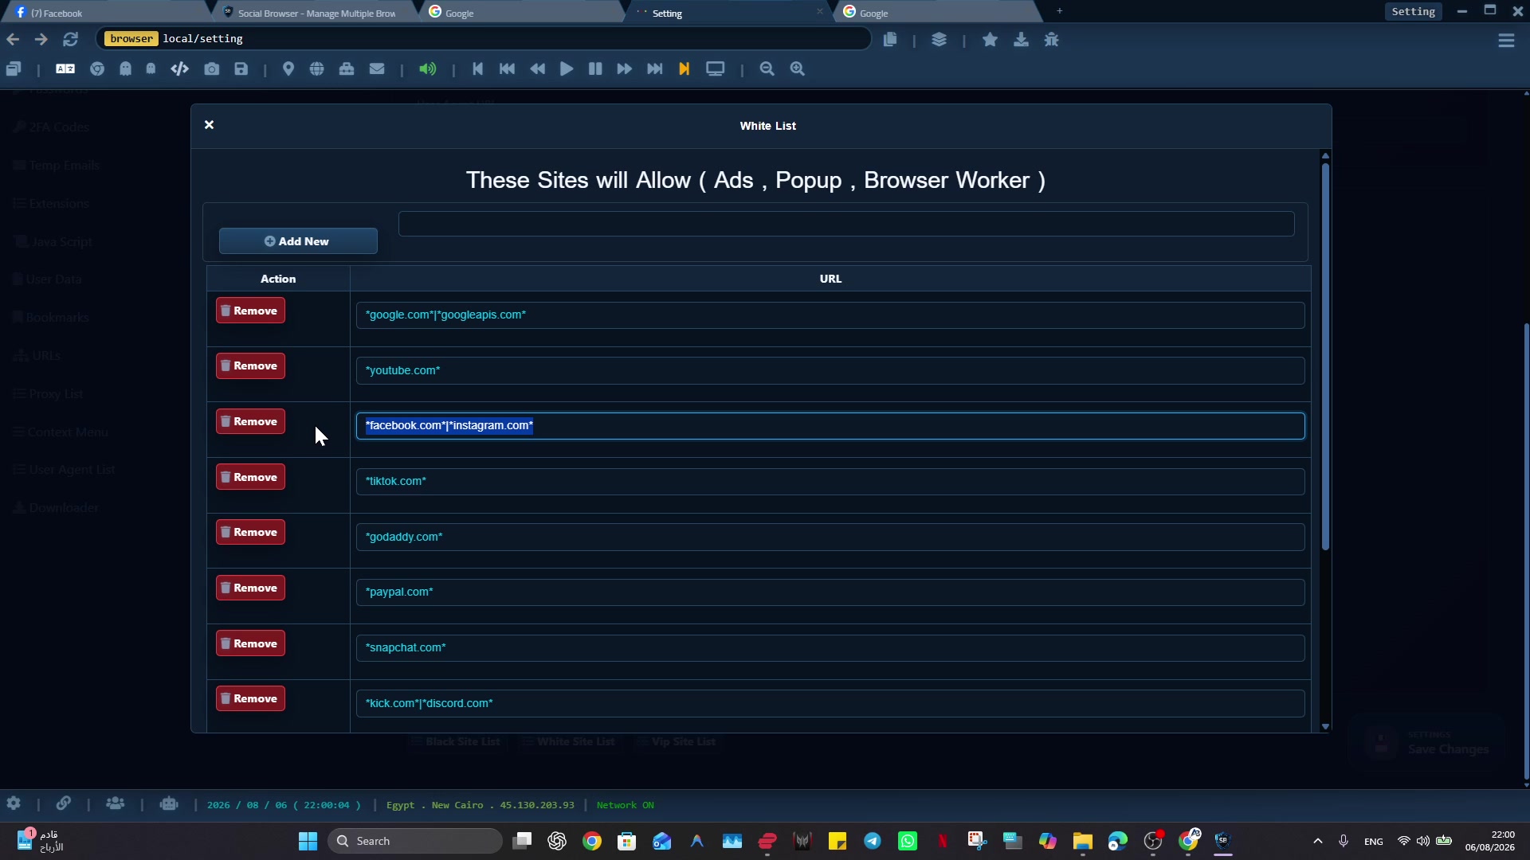This screenshot has width=1530, height=860.
Task: Open settings gear in the status bar
Action: (x=14, y=803)
